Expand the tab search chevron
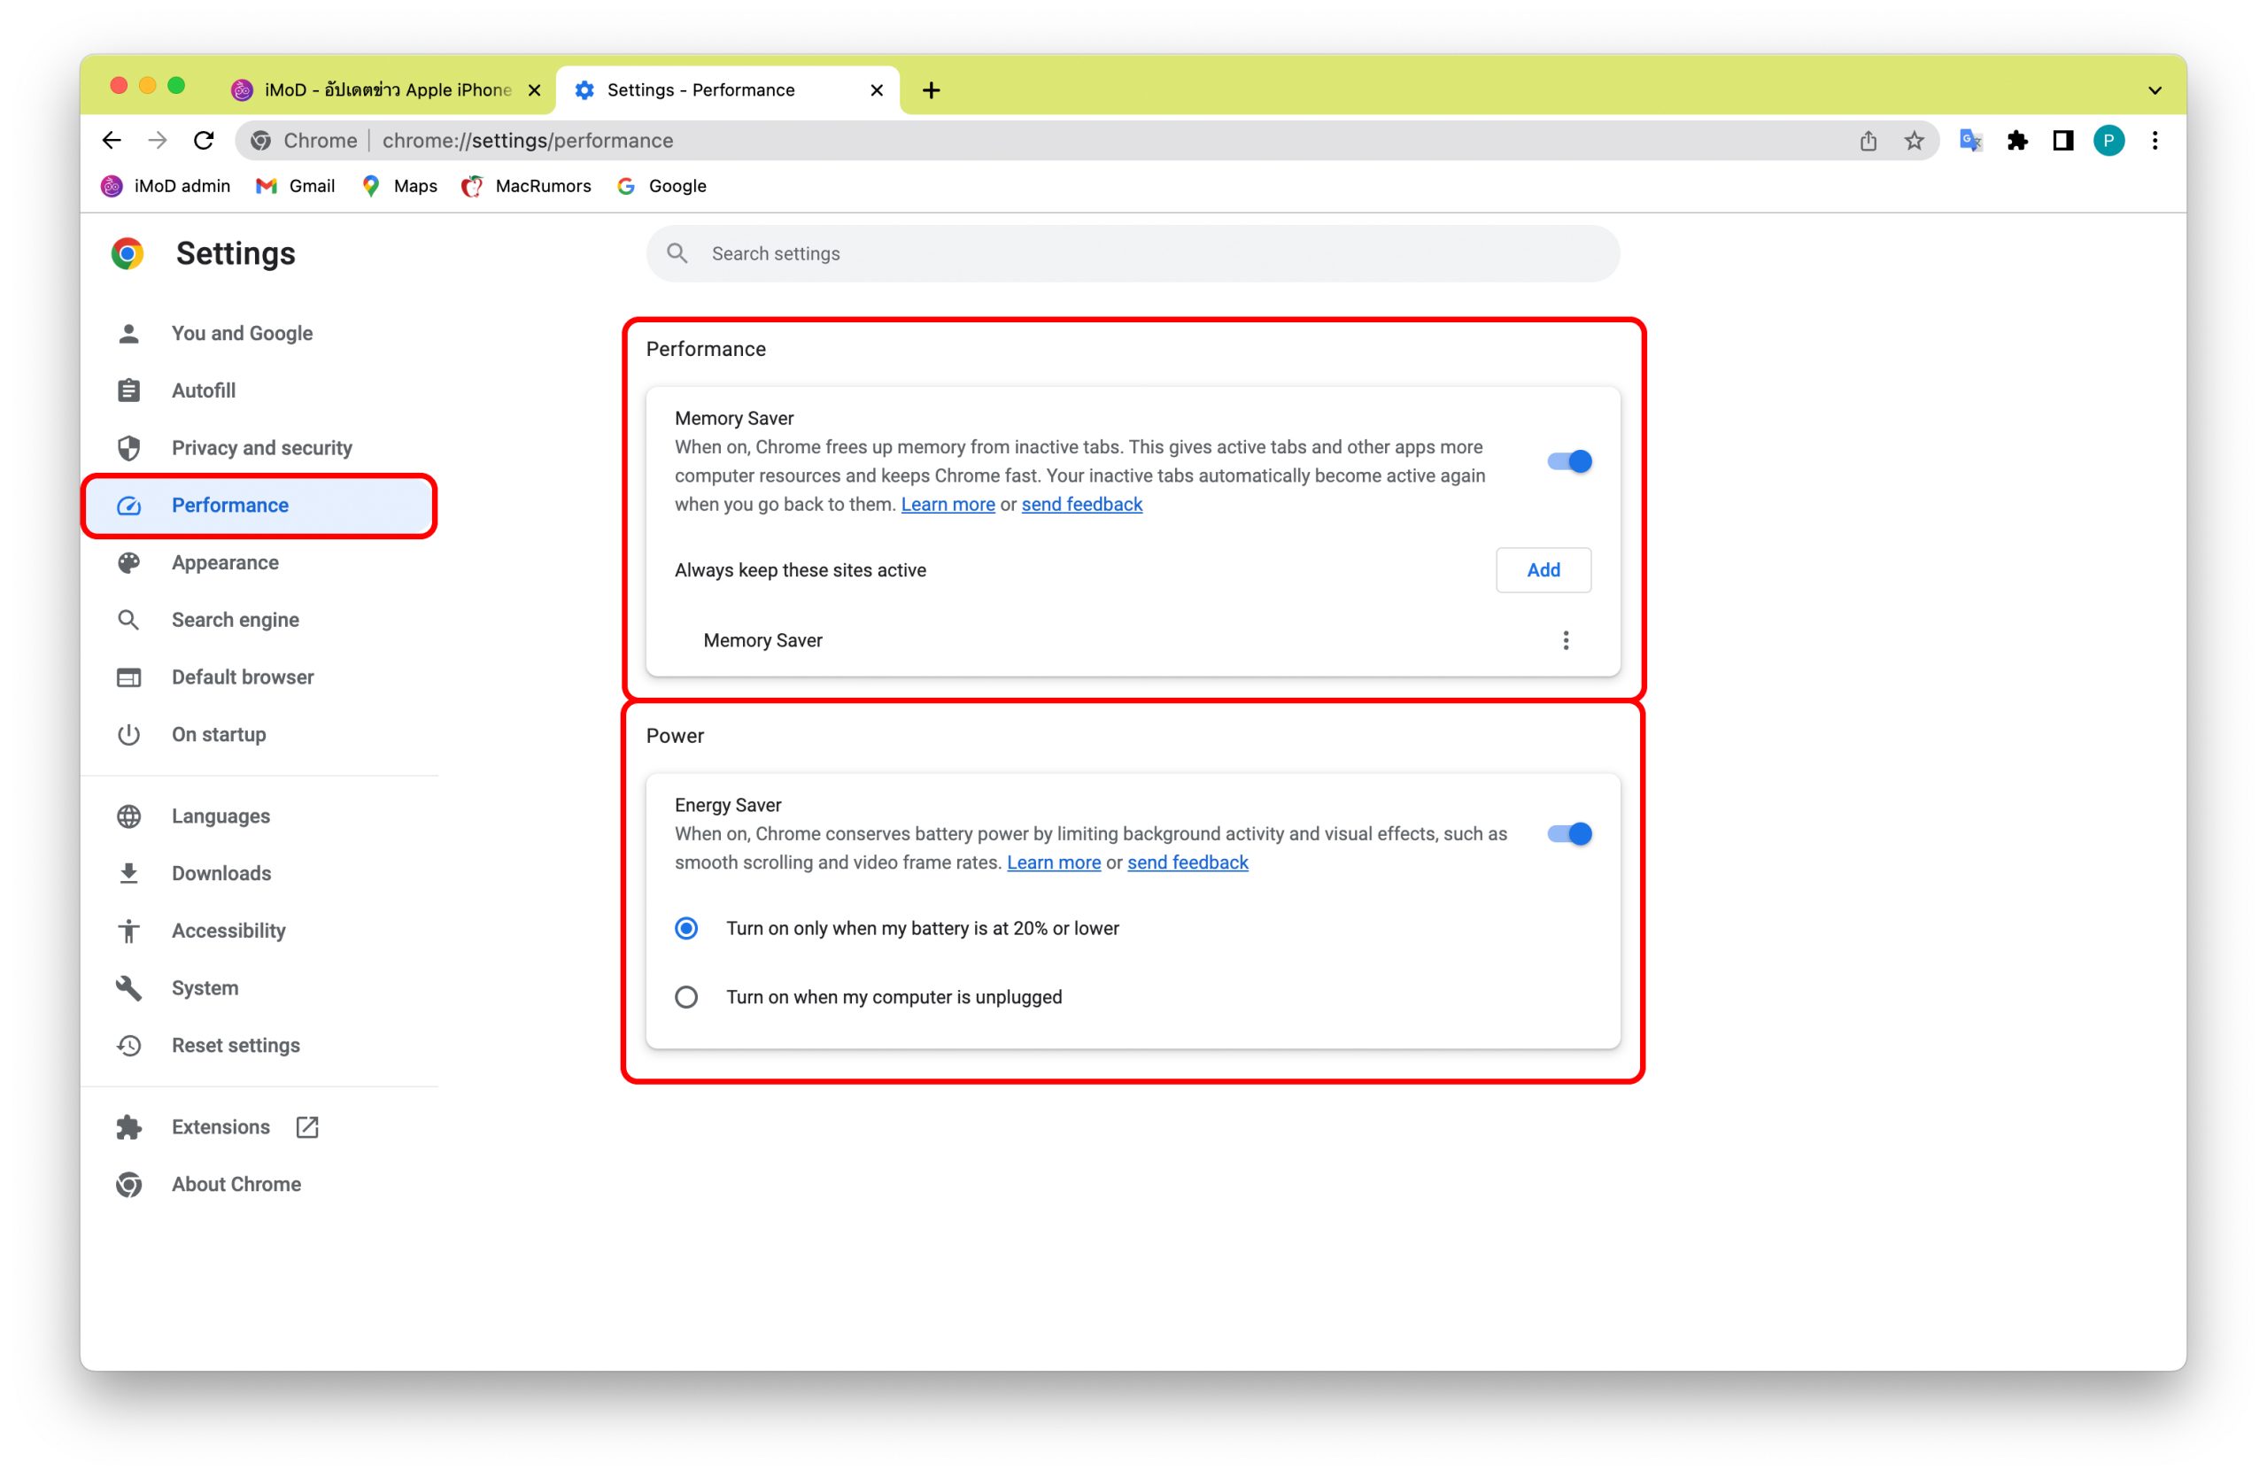This screenshot has height=1477, width=2267. coord(2155,90)
